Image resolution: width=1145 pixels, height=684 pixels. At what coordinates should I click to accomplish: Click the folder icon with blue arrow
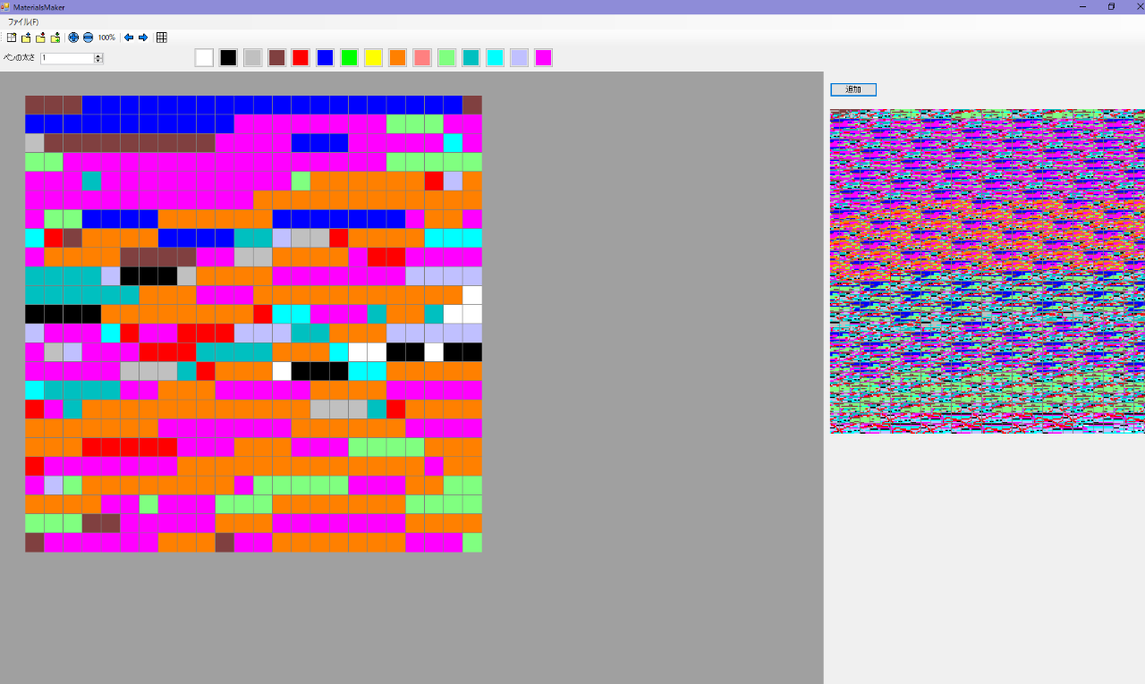click(26, 38)
